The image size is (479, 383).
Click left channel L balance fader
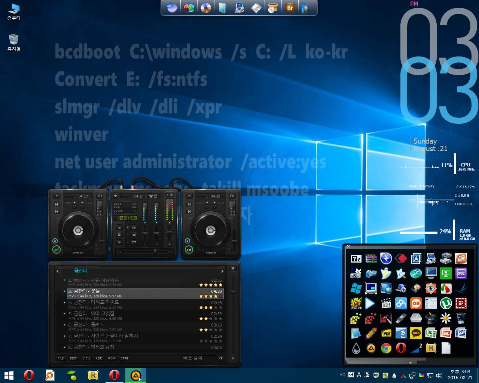(145, 233)
